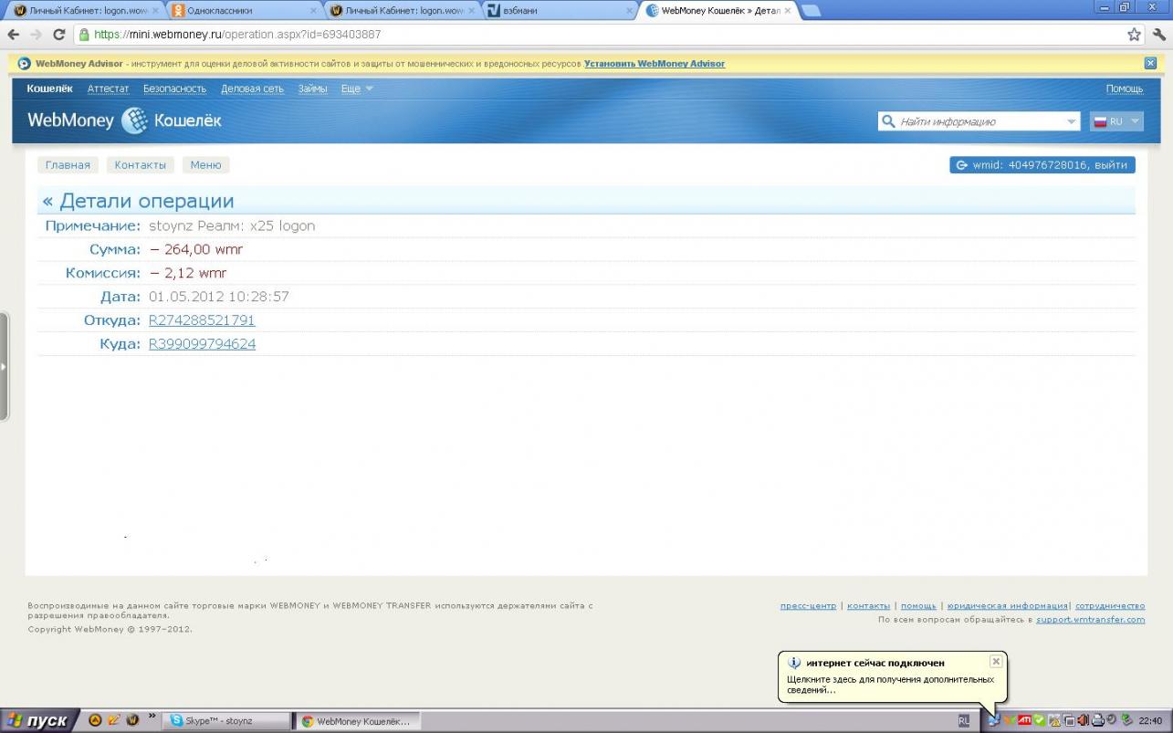Open the Windows Пуск start button
This screenshot has height=733, width=1173.
coord(38,720)
